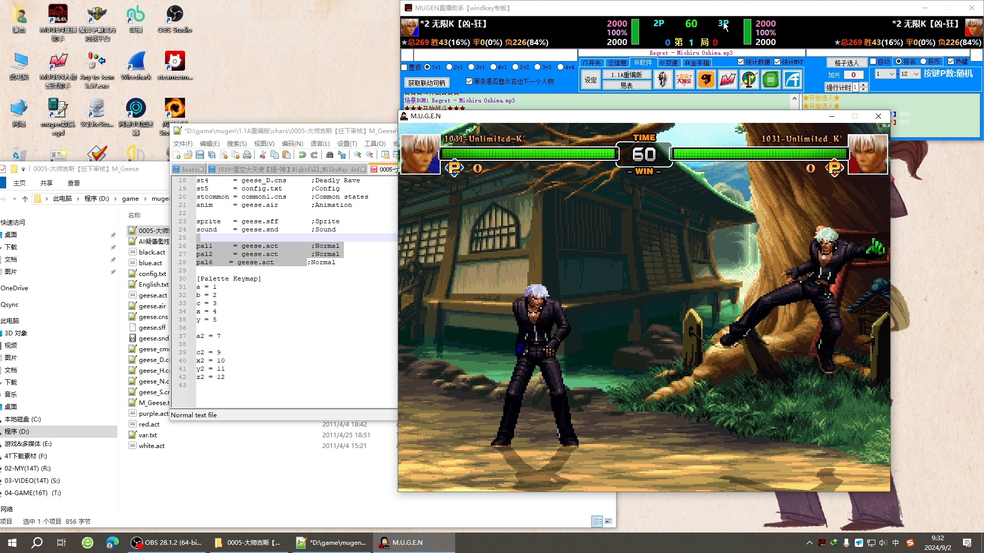This screenshot has width=984, height=553.
Task: Click the 获取联动句柄 button
Action: [x=426, y=82]
